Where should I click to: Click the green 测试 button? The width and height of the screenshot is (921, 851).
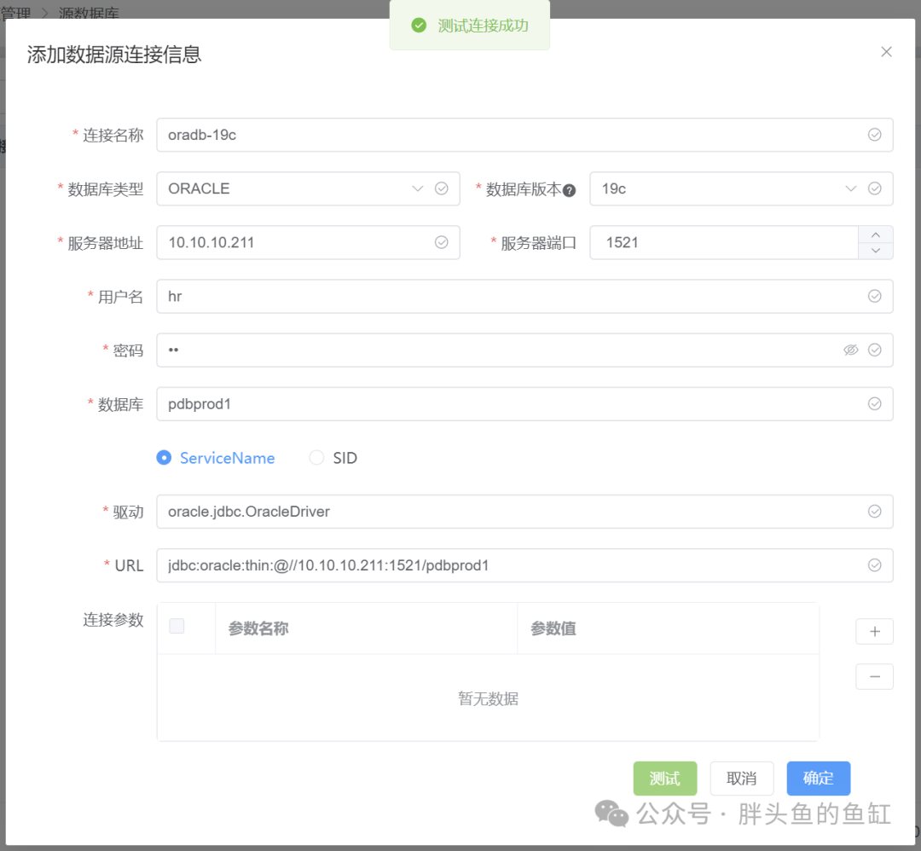point(664,779)
